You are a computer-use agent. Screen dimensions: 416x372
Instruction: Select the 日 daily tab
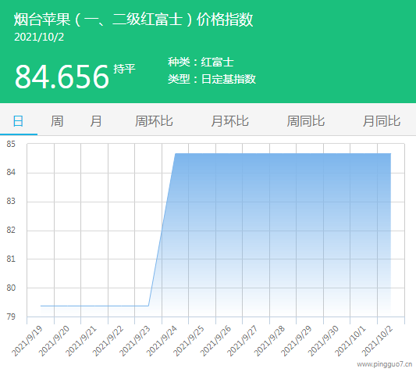pos(18,121)
